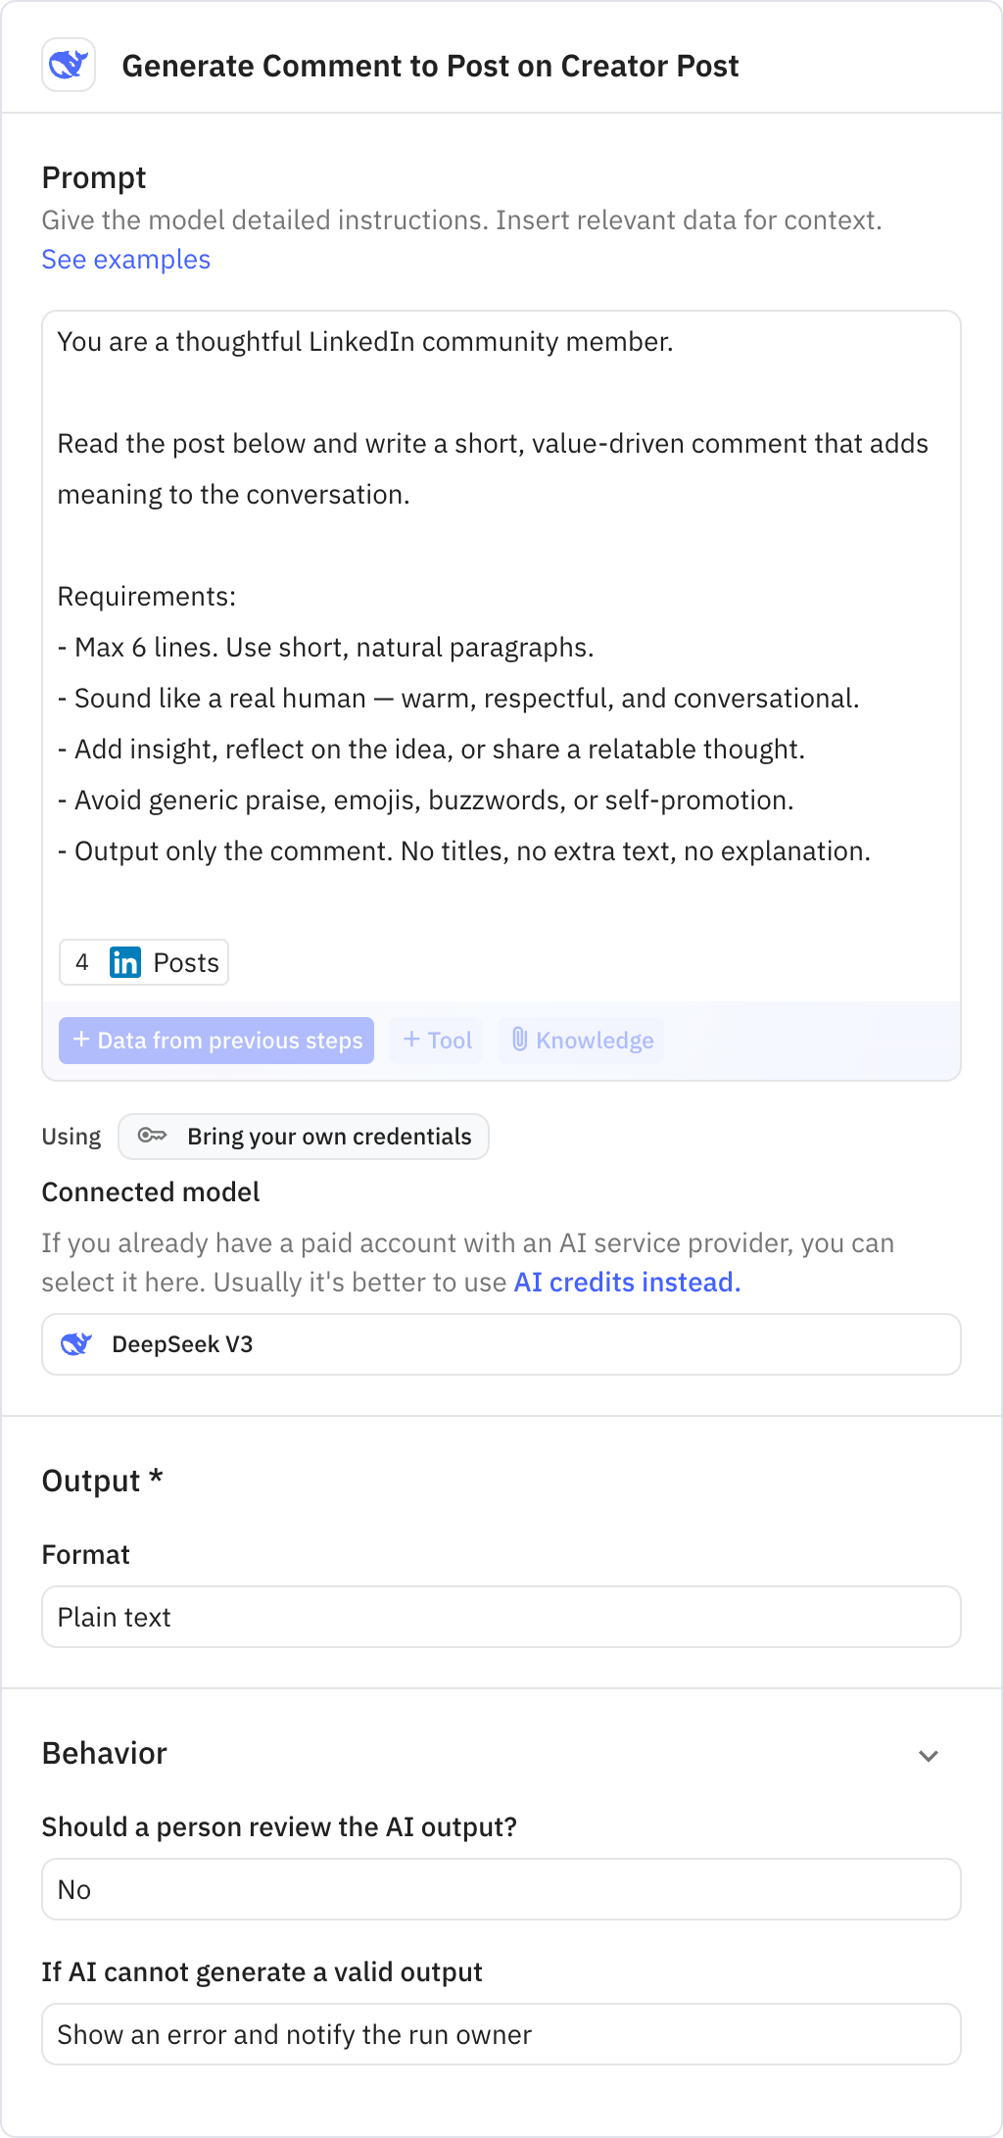Click the Knowledge attachment button

click(x=580, y=1040)
